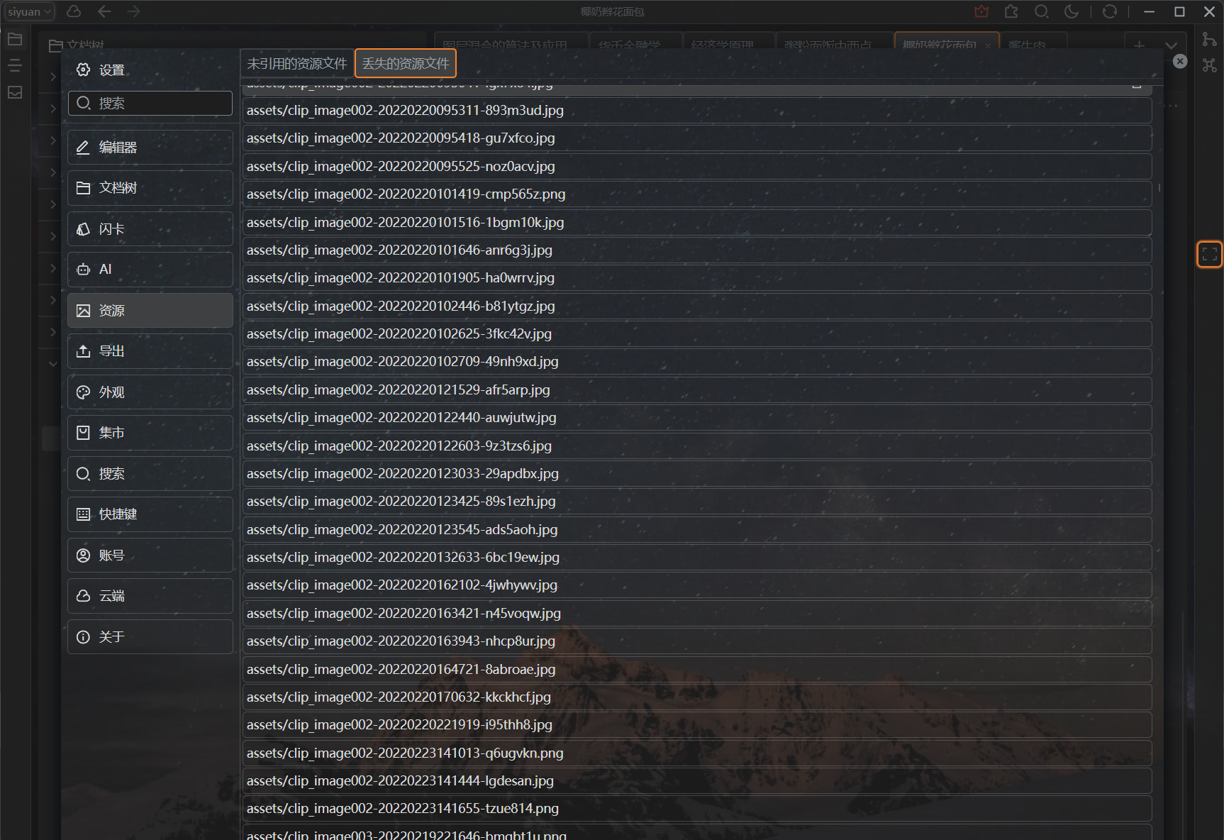Open the tab list dropdown chevron
This screenshot has height=840, width=1224.
1171,45
